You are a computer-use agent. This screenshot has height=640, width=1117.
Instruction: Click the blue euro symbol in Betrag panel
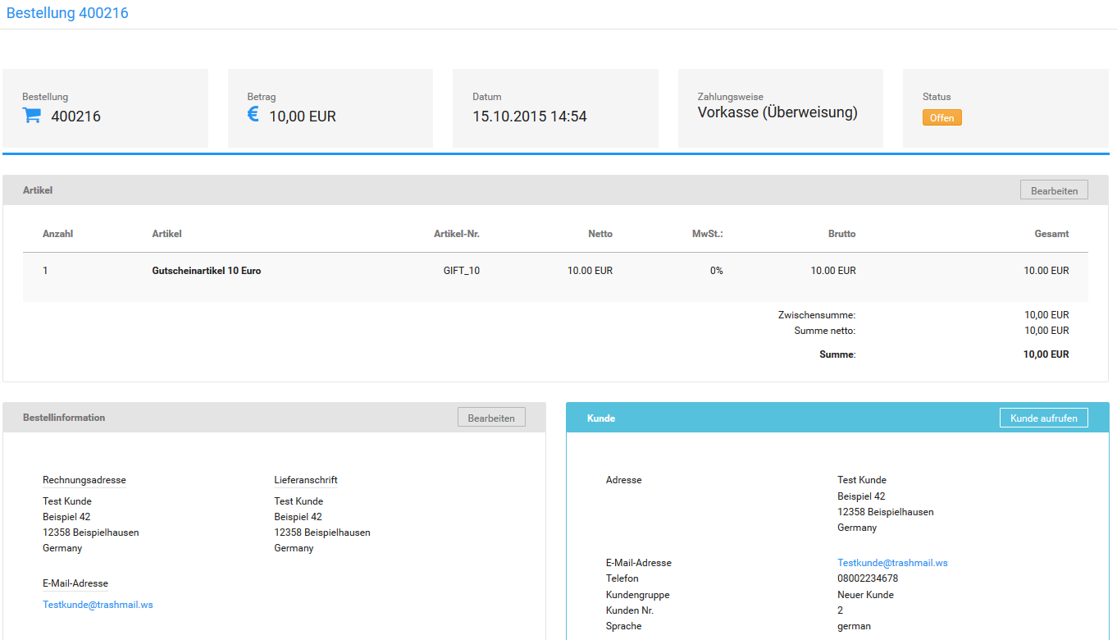[253, 115]
